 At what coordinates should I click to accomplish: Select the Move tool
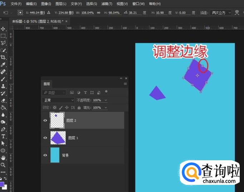[x=3, y=29]
